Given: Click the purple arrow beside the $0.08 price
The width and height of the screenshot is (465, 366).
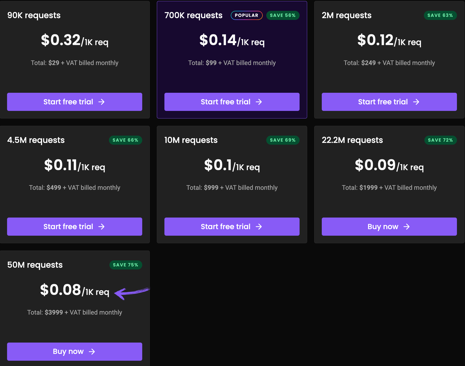Looking at the screenshot, I should coord(131,293).
